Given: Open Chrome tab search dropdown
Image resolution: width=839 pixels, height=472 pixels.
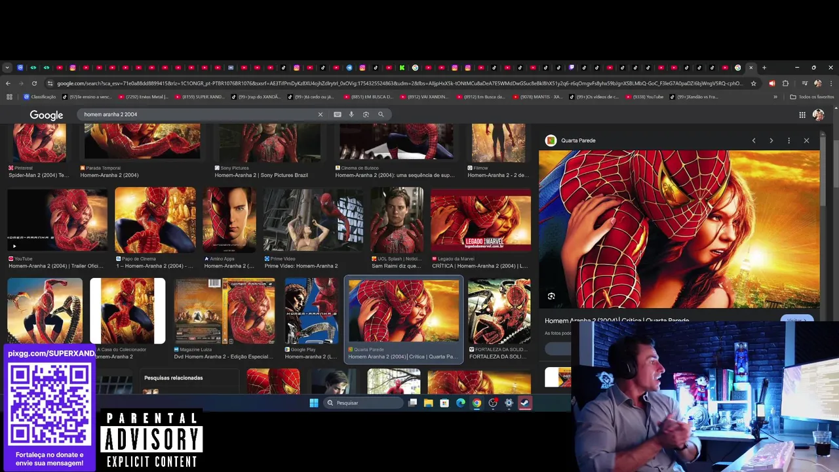Looking at the screenshot, I should coord(7,68).
